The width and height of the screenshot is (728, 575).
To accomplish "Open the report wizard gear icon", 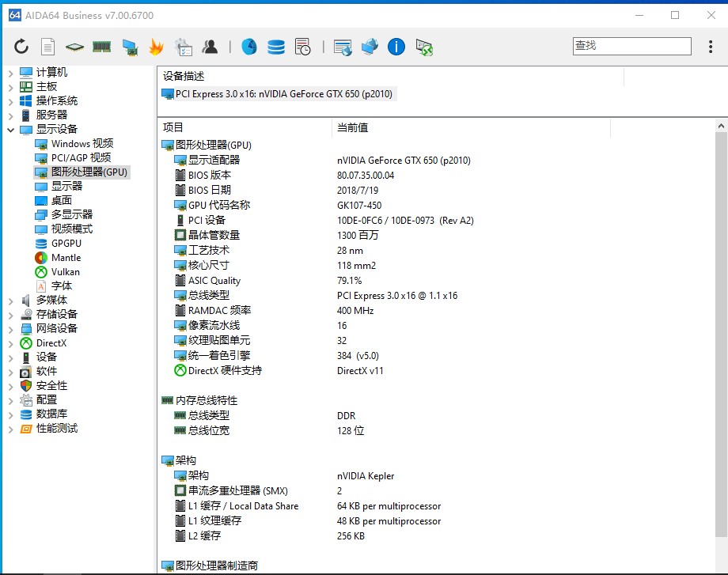I will pyautogui.click(x=184, y=47).
